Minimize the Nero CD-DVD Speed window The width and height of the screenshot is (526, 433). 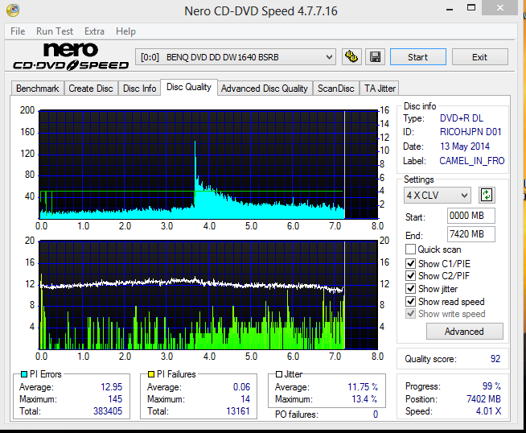pyautogui.click(x=450, y=9)
